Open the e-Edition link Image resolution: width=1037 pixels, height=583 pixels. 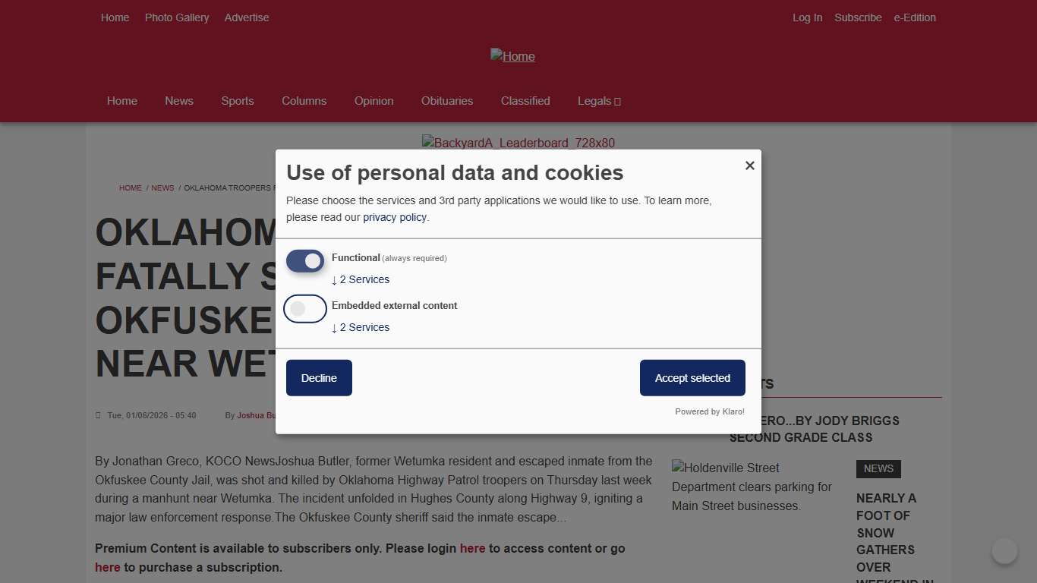[x=915, y=17]
